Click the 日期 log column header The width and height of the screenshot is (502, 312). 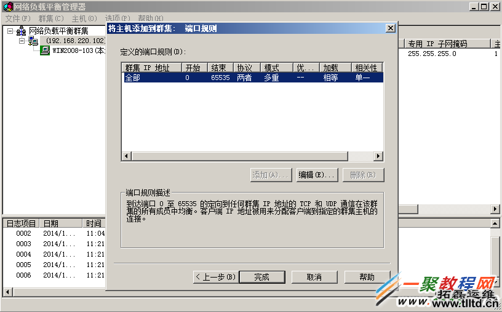tap(61, 223)
